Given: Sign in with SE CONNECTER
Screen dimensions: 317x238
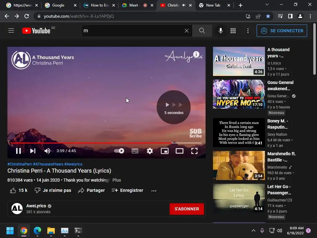Looking at the screenshot, I should [282, 31].
